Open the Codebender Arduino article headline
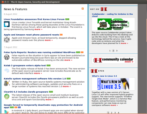The width and height of the screenshot is (147, 114). click(112, 15)
